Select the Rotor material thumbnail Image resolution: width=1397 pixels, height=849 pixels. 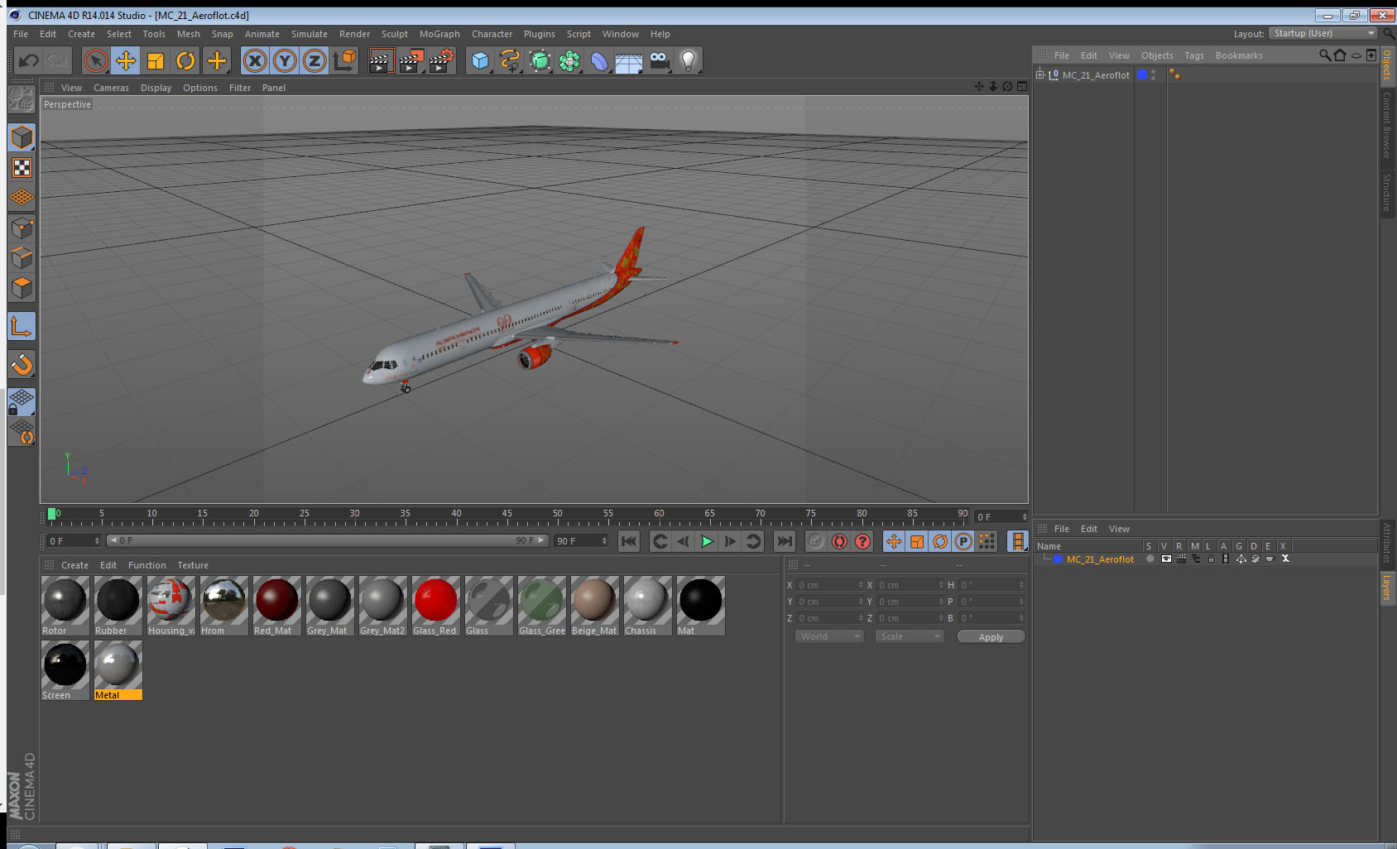65,600
